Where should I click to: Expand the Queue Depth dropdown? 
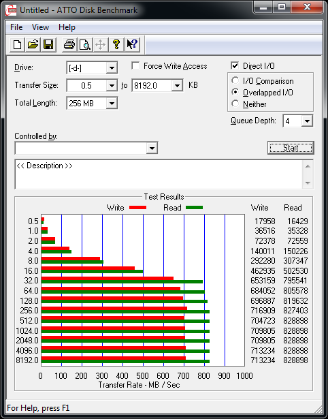point(307,121)
